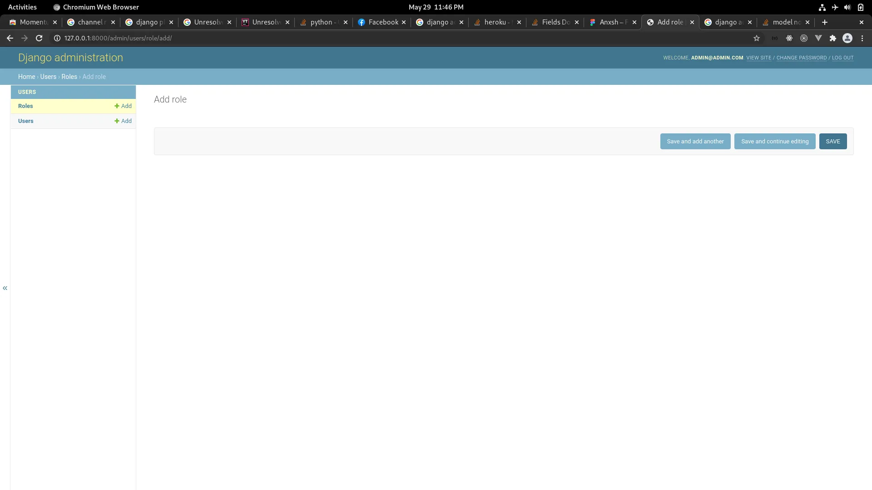Open the Roles breadcrumb link
Screen dimensions: 872x490
69,77
